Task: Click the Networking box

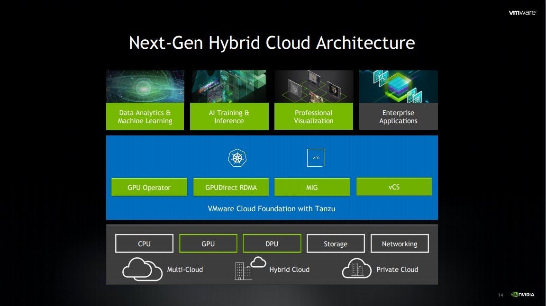Action: tap(400, 243)
